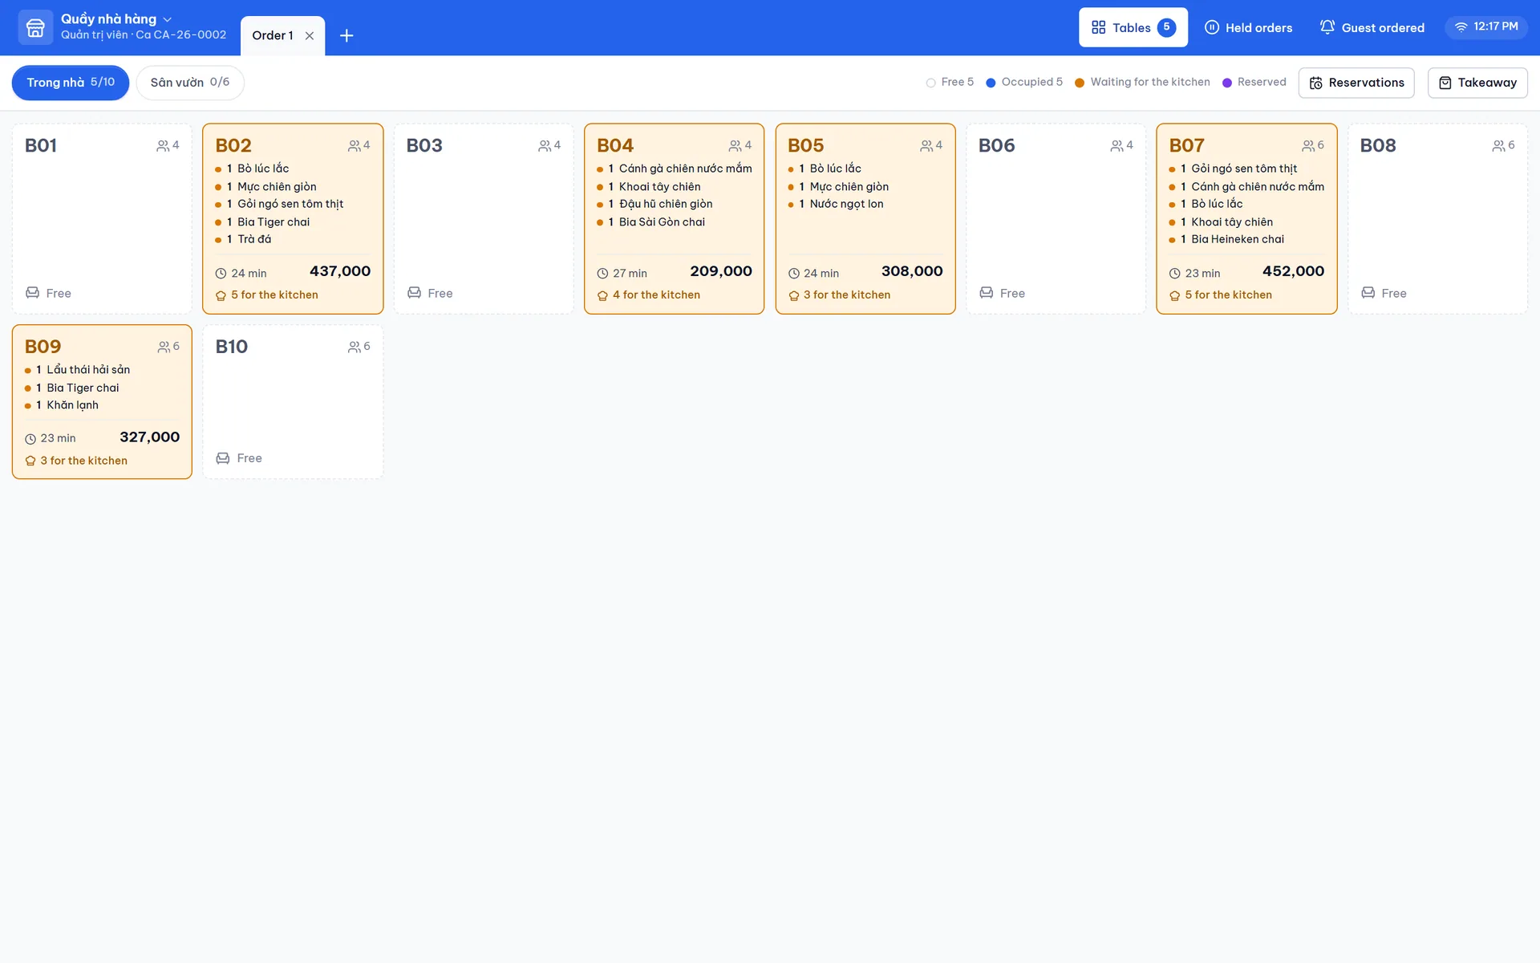Open Guest ordered notifications
1540x963 pixels.
[x=1372, y=27]
